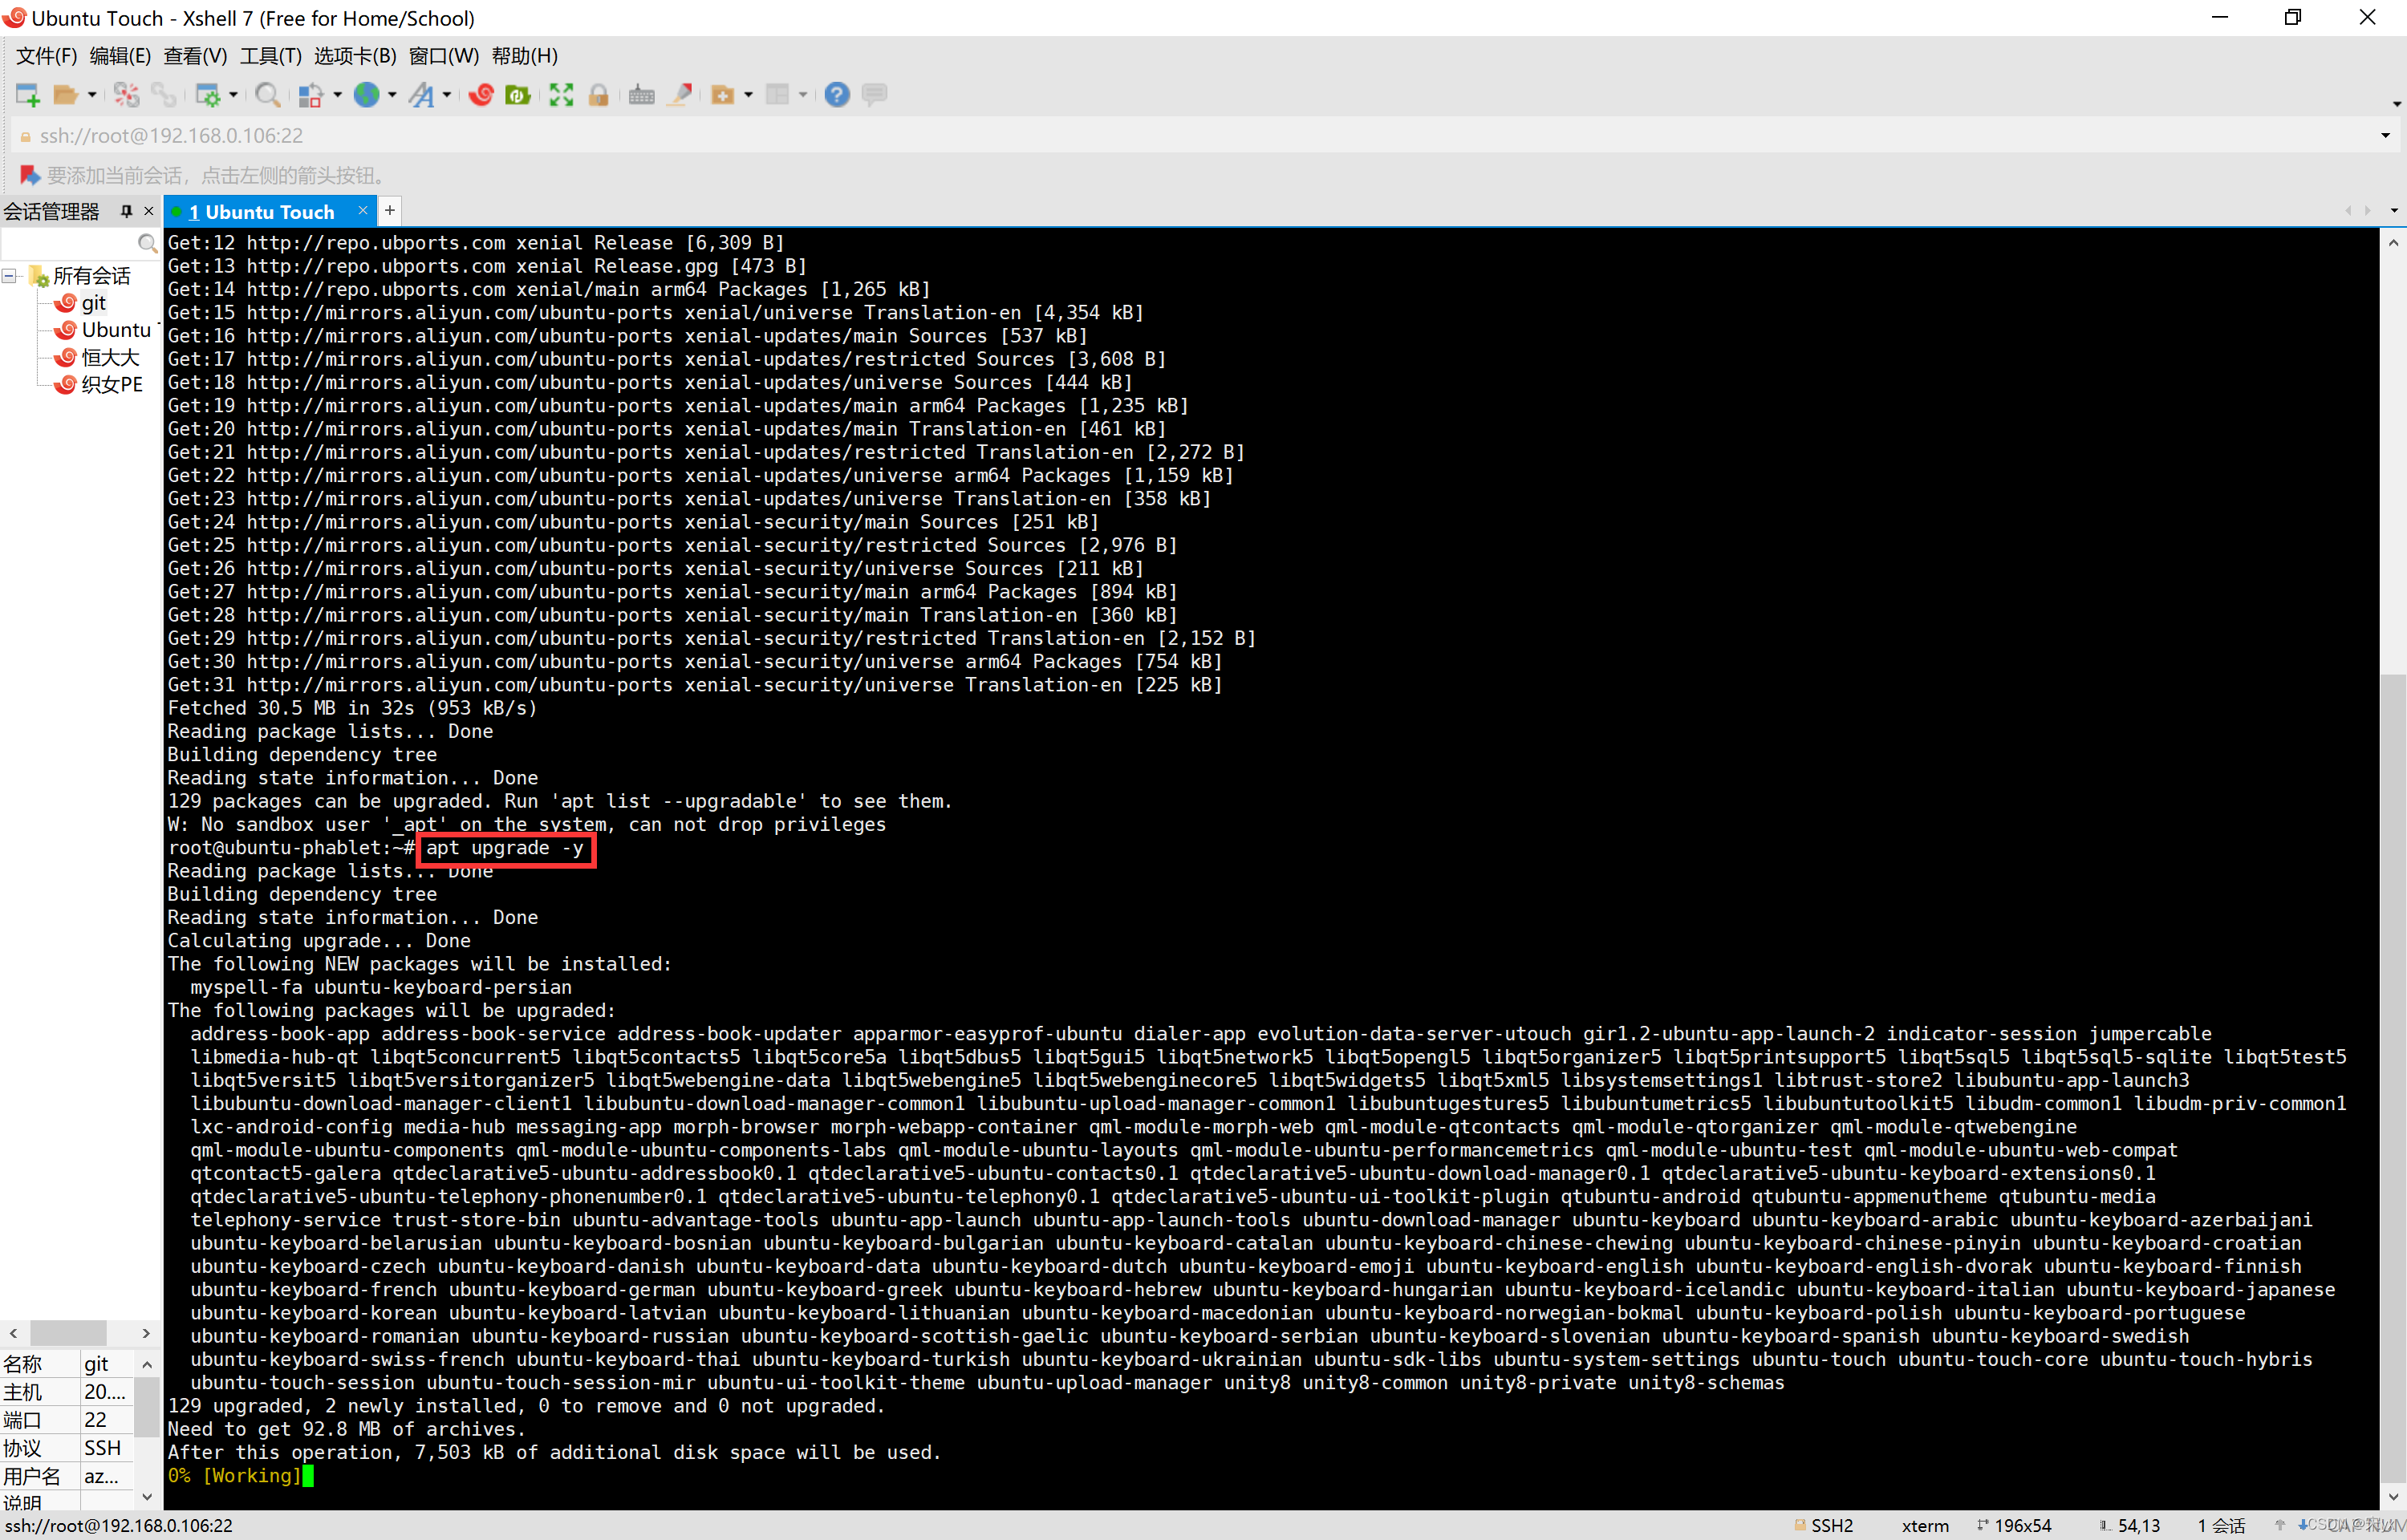
Task: Click the lock screen padlock icon
Action: tap(598, 95)
